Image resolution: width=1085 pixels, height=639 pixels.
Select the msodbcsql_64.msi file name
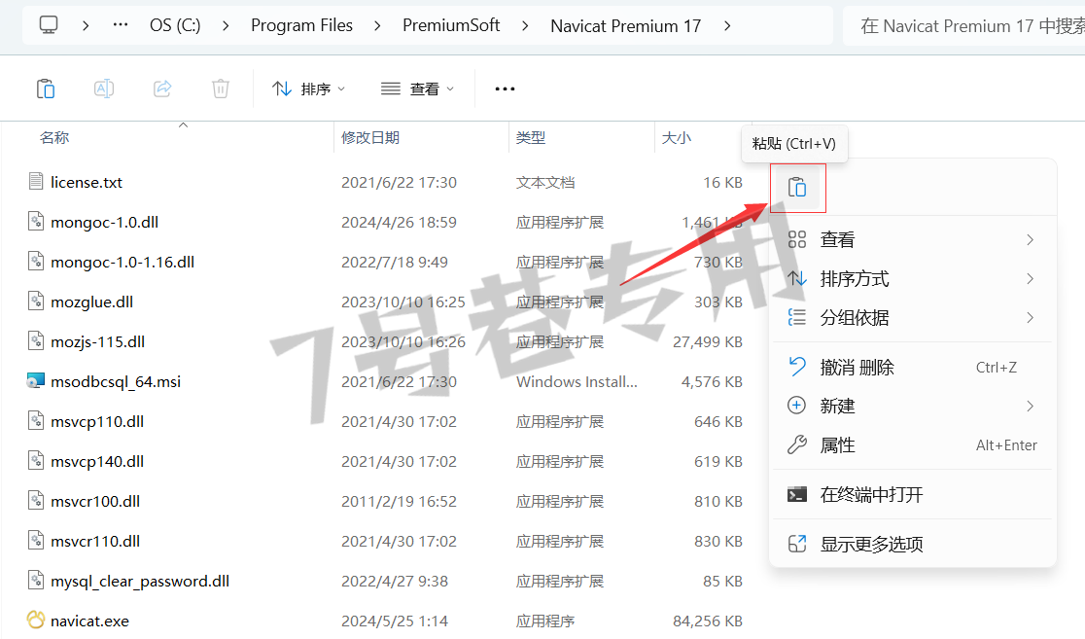[116, 381]
